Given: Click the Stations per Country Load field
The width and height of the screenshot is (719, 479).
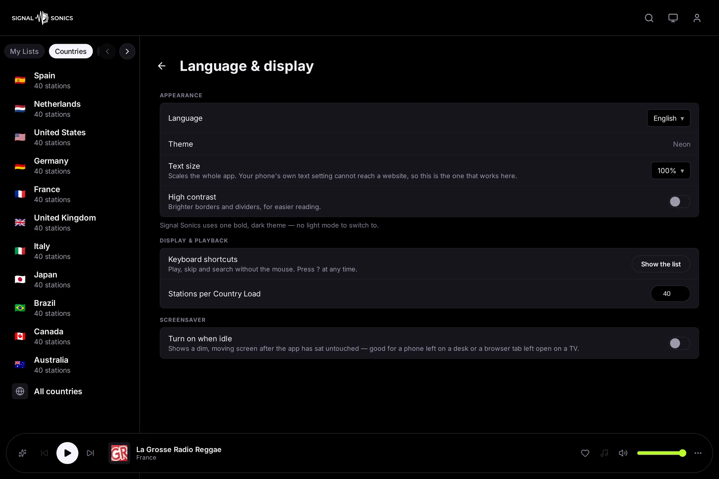Looking at the screenshot, I should 670,294.
